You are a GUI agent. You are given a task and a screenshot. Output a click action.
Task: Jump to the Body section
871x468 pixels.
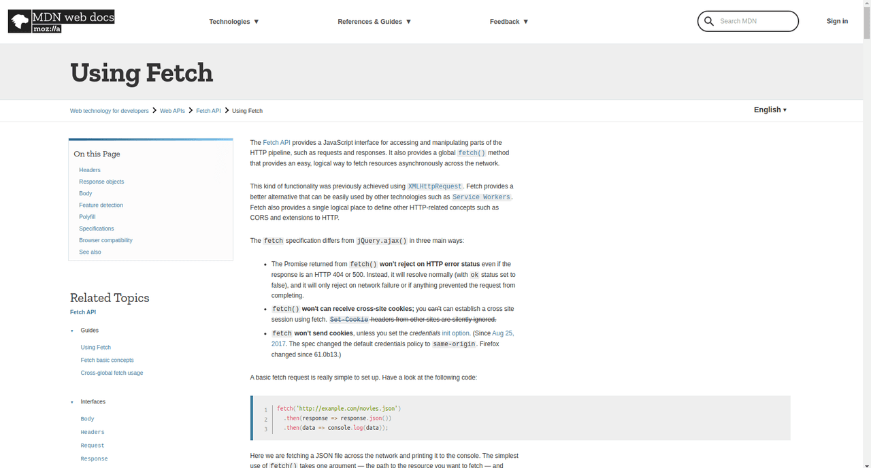pyautogui.click(x=86, y=193)
